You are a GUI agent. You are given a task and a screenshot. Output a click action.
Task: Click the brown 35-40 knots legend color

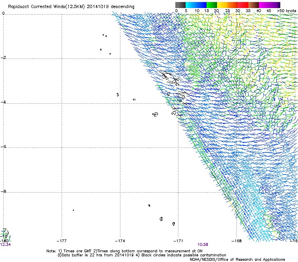click(x=254, y=5)
